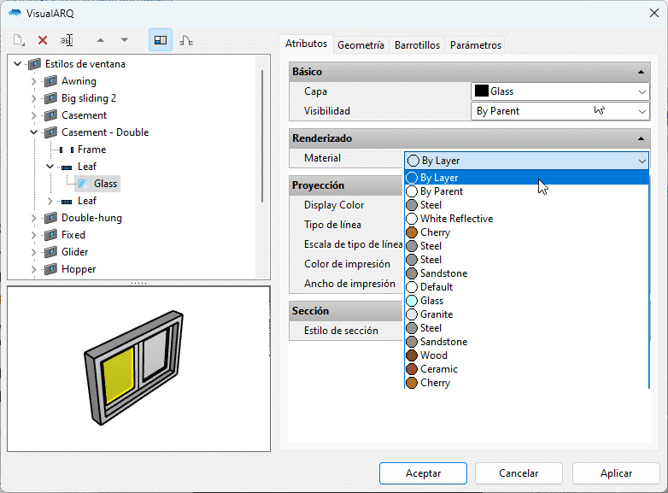
Task: Click the black Glass layer color swatch
Action: coord(482,91)
